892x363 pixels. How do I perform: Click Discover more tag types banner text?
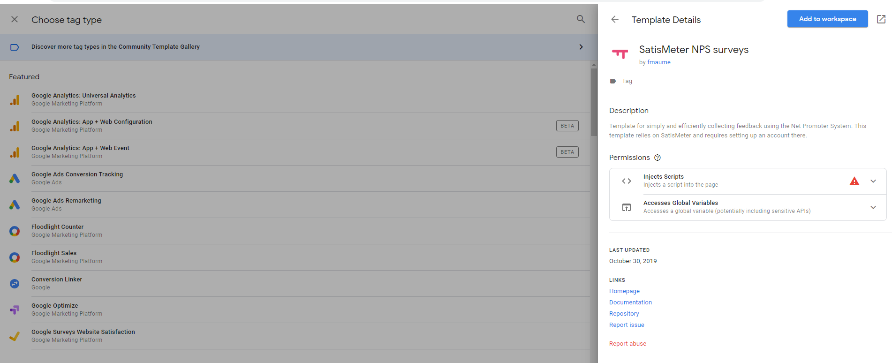115,47
